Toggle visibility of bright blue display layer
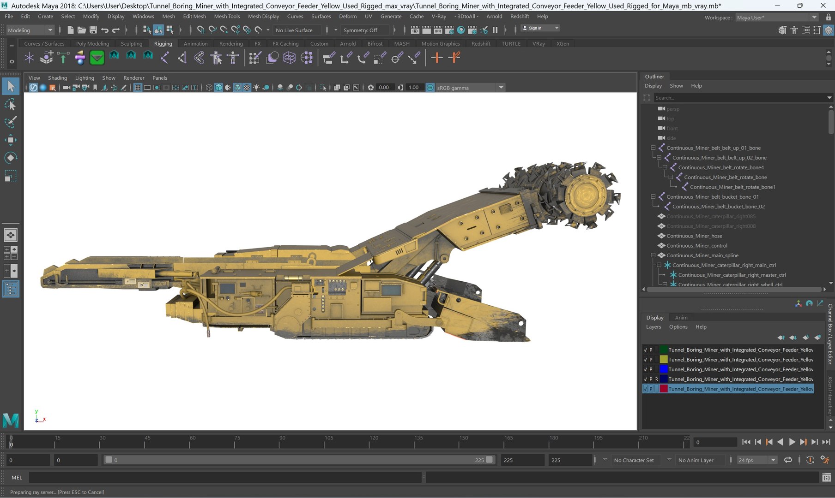 [645, 369]
